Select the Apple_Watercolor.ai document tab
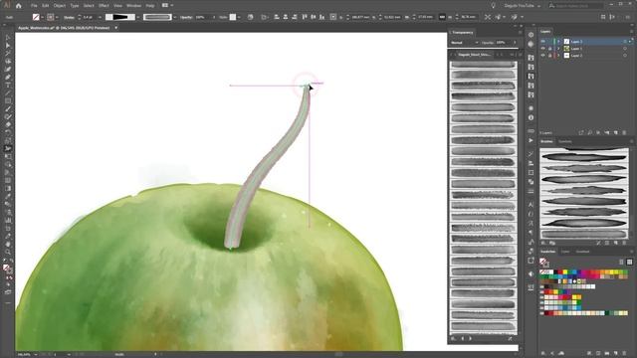This screenshot has height=358, width=637. click(x=64, y=28)
